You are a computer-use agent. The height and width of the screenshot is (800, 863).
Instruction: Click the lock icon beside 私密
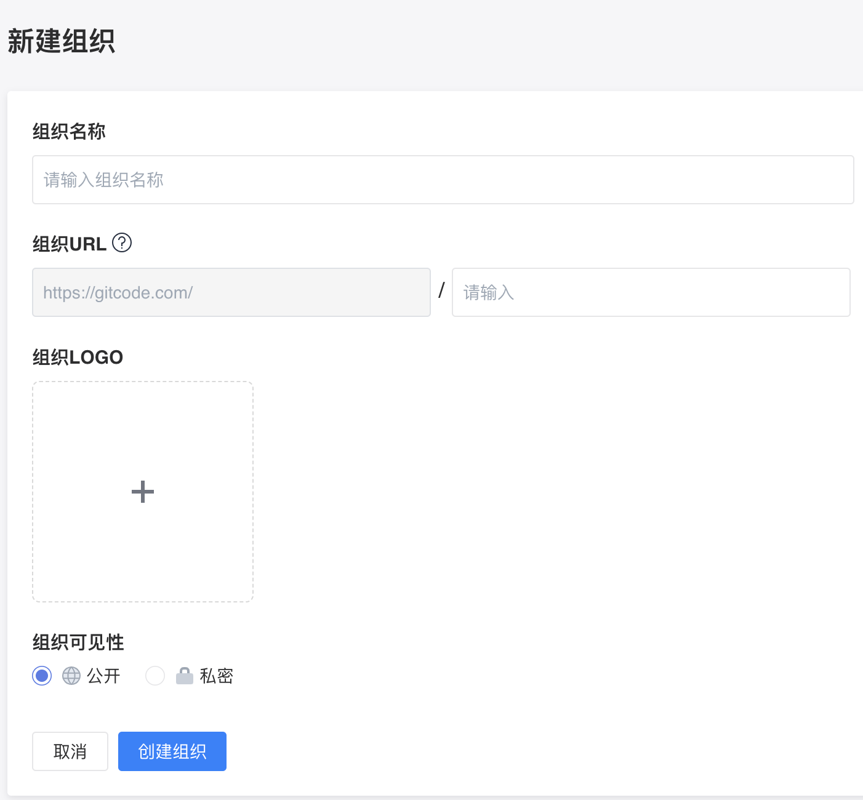[x=185, y=676]
